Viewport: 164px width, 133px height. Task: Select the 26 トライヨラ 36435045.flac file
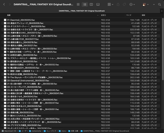point(81,100)
